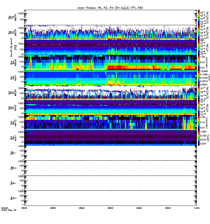This screenshot has width=210, height=224.
Task: Click the color bar beside tha fbk edc34
Action: (x=199, y=63)
